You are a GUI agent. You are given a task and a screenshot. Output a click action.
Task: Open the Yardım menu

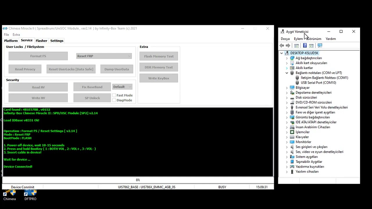[331, 39]
